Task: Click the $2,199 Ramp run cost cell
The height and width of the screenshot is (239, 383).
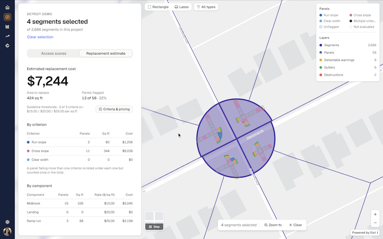Action: pyautogui.click(x=128, y=221)
